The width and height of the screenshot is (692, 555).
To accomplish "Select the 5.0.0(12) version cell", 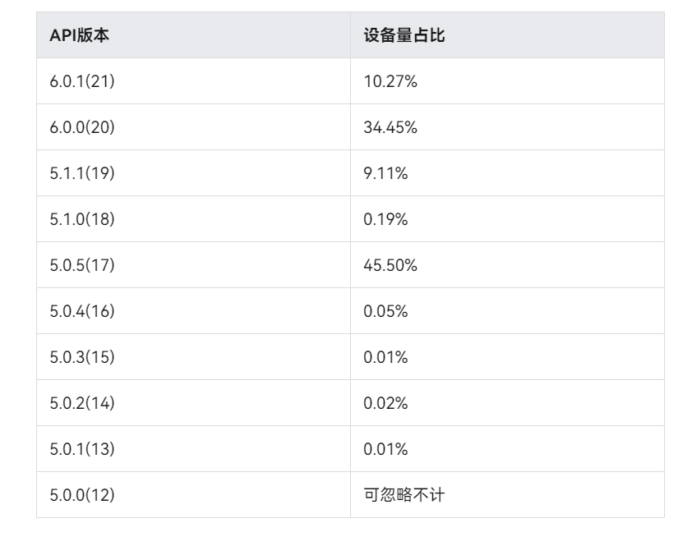I will (81, 495).
